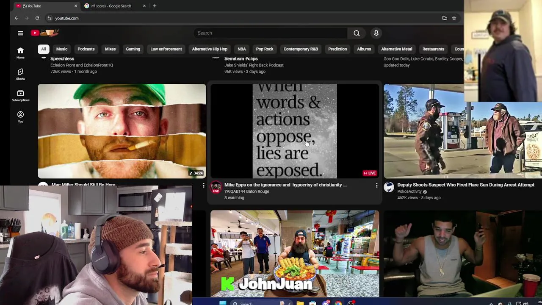This screenshot has height=305, width=542.
Task: Select the Gaming filter chip
Action: 133,49
